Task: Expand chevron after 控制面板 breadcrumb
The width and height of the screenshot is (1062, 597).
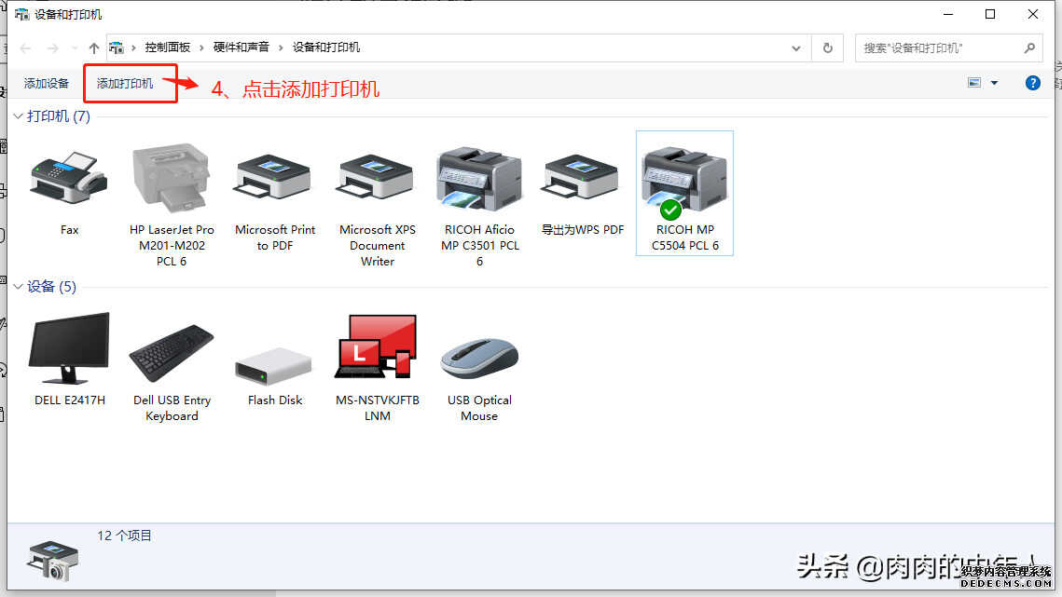Action: tap(201, 48)
